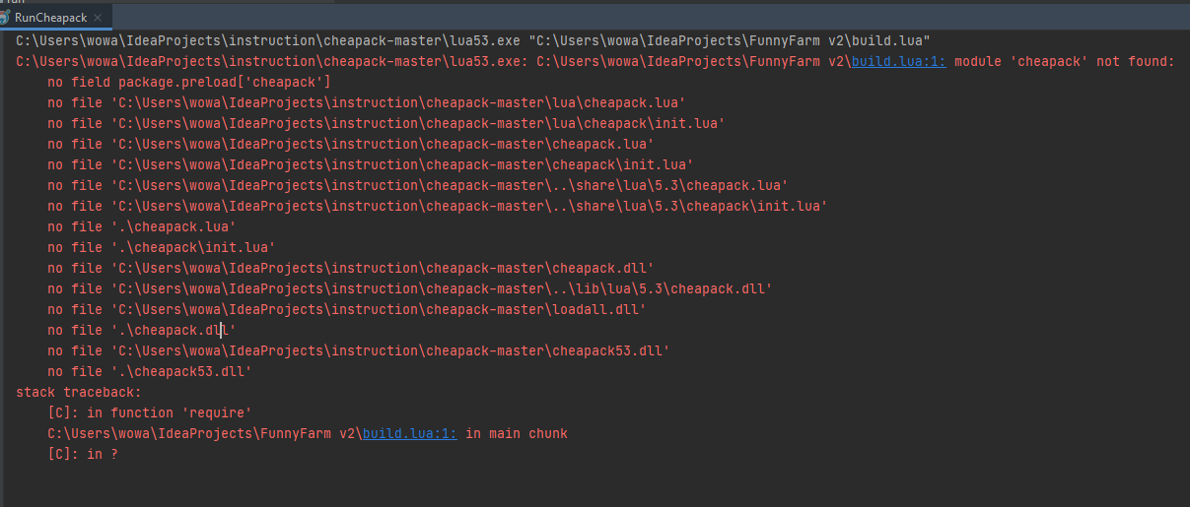Click the line ending with loadall.dll
The image size is (1190, 507).
(347, 309)
